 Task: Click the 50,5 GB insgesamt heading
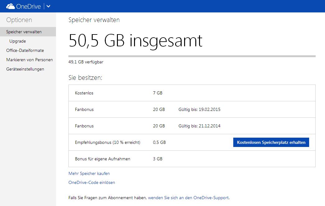pos(135,41)
